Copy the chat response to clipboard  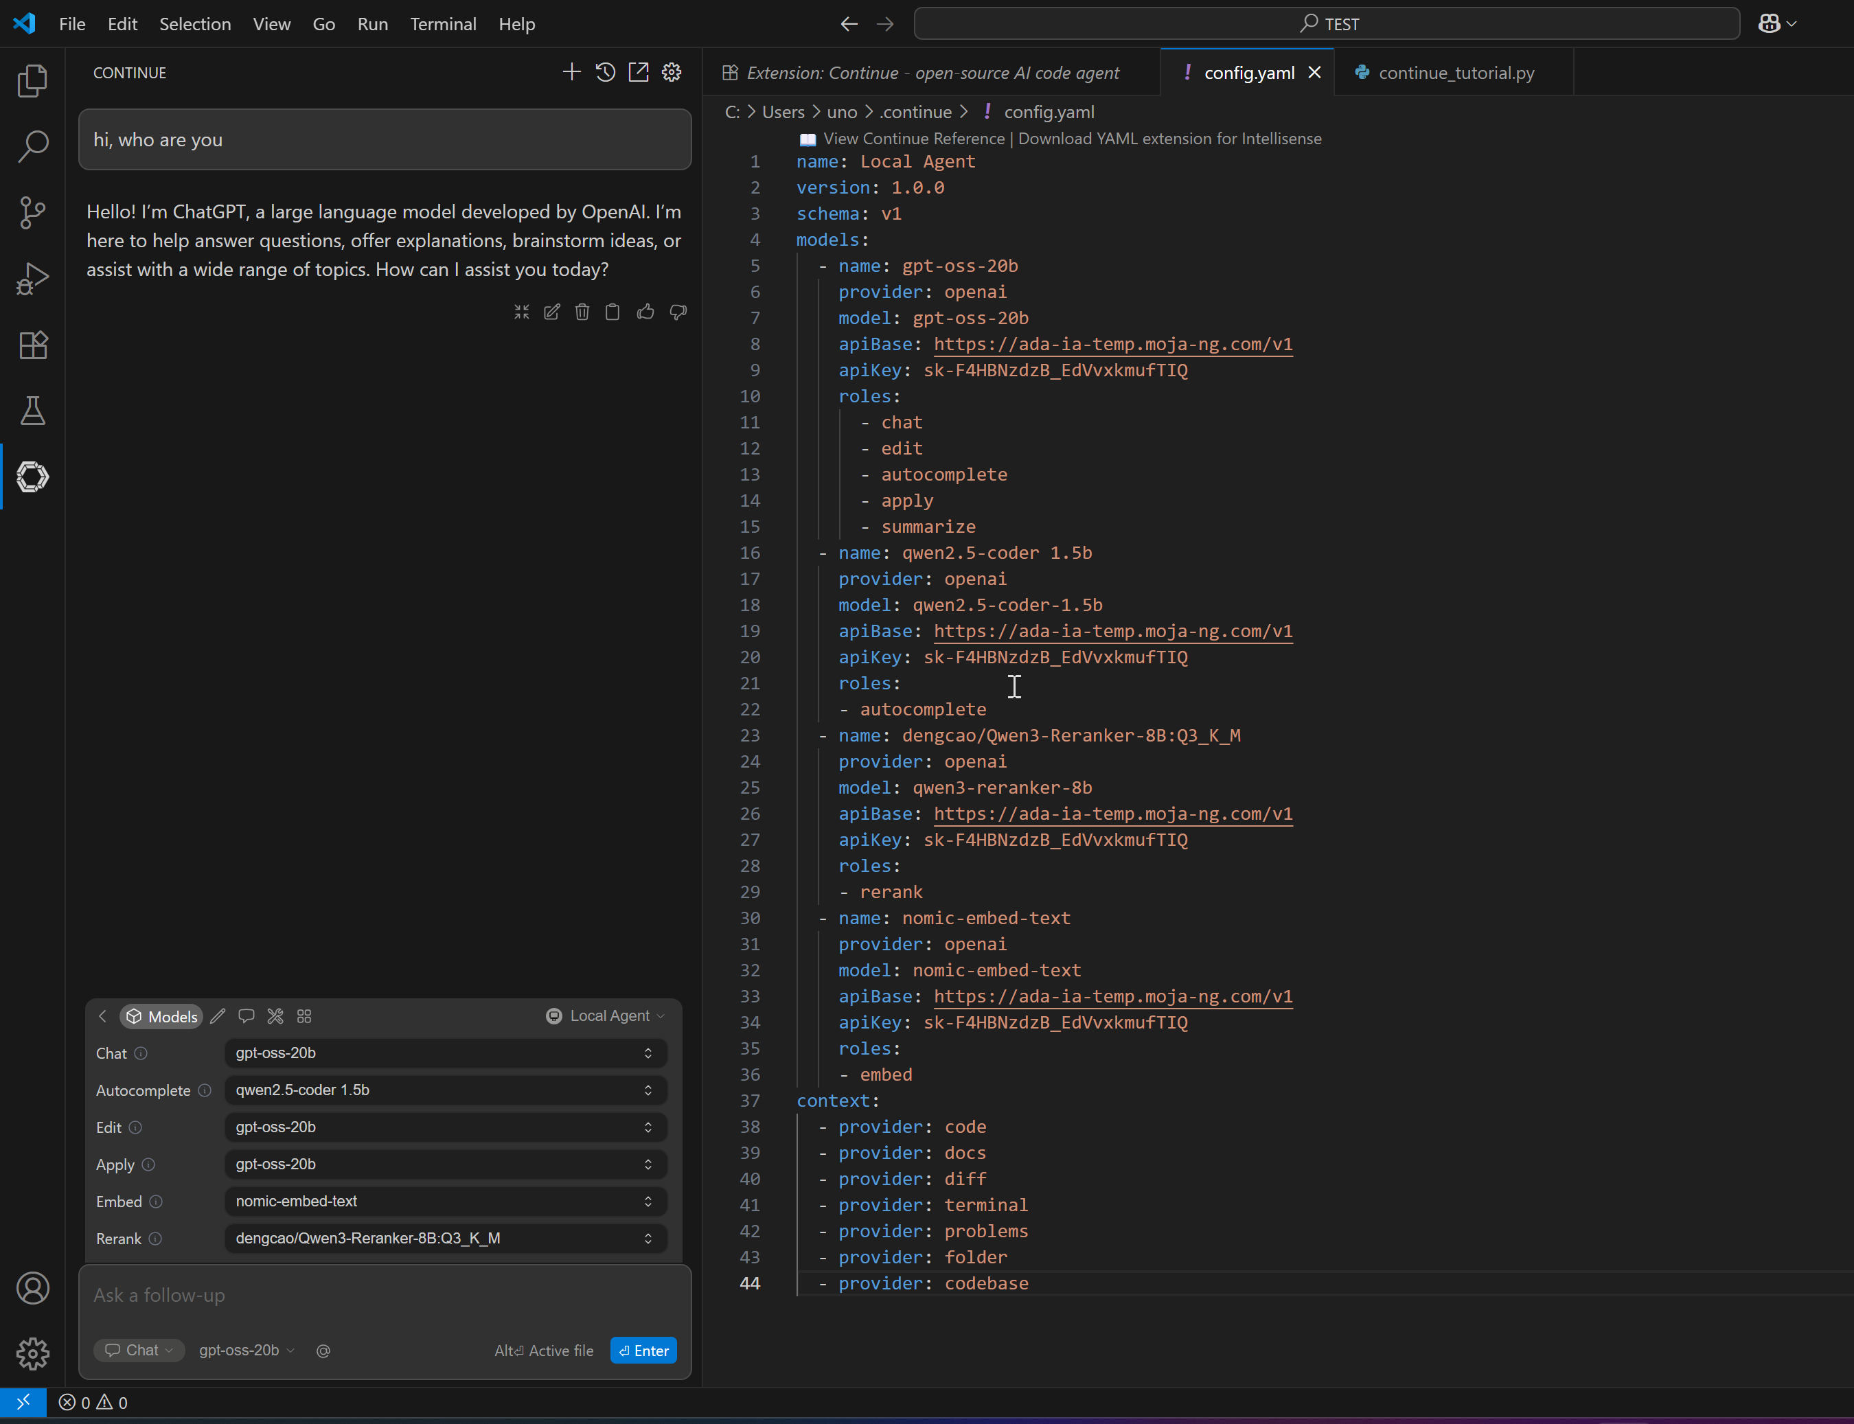point(612,312)
